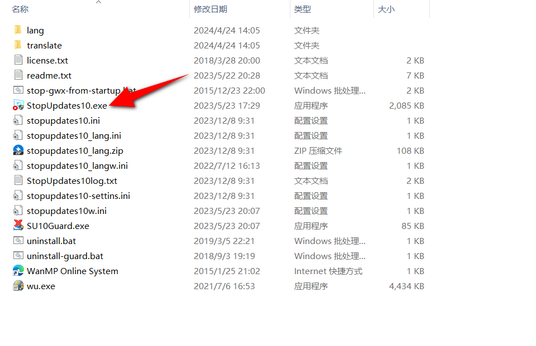Click the 7 KB size value
Screen dimensions: 536x346
pyautogui.click(x=415, y=75)
